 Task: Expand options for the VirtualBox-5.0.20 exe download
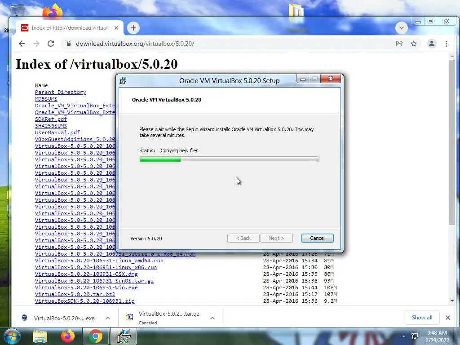coord(108,318)
